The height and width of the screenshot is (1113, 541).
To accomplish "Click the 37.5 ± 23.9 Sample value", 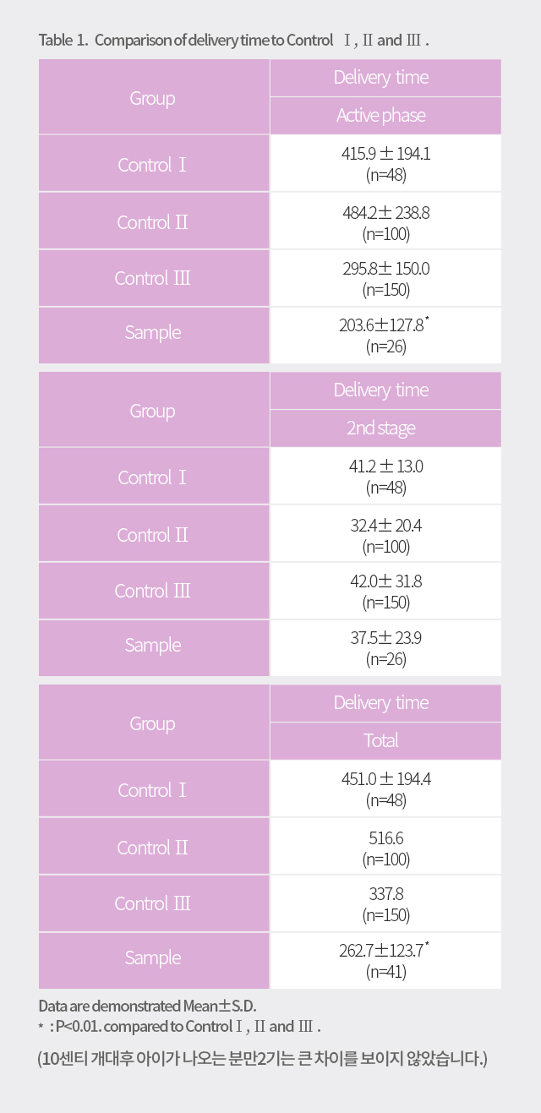I will click(385, 648).
